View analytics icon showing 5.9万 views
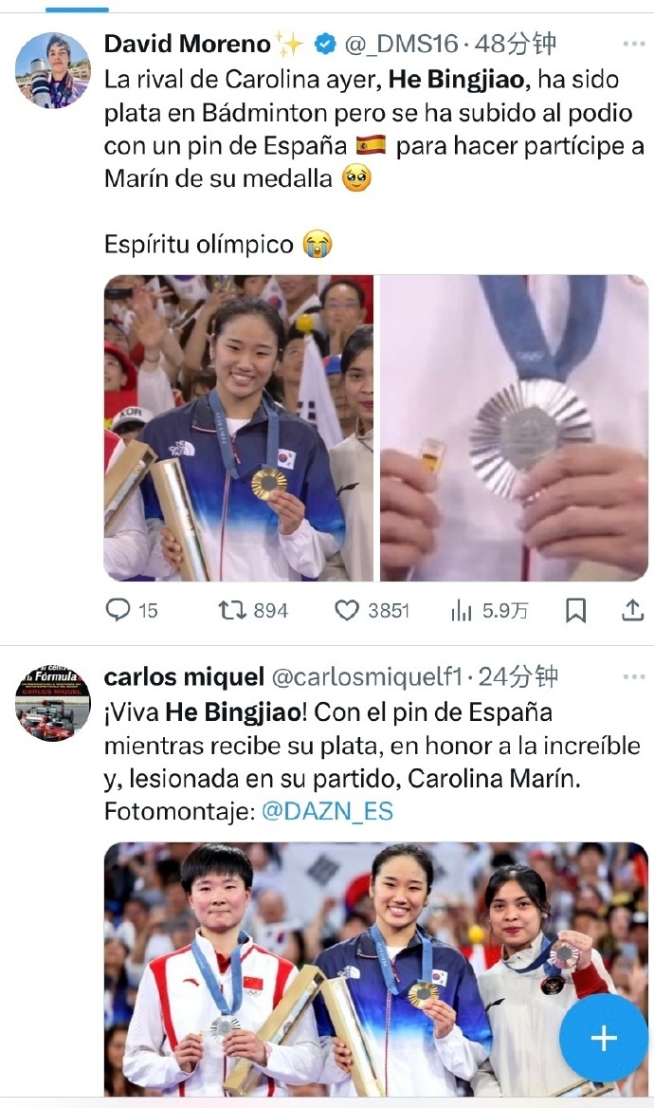654x1108 pixels. pyautogui.click(x=461, y=610)
